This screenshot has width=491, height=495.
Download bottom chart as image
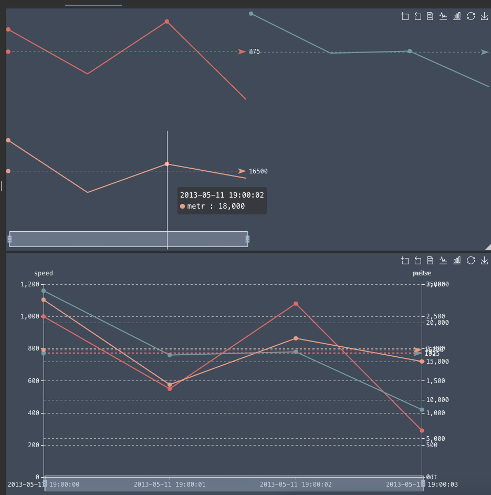(484, 260)
